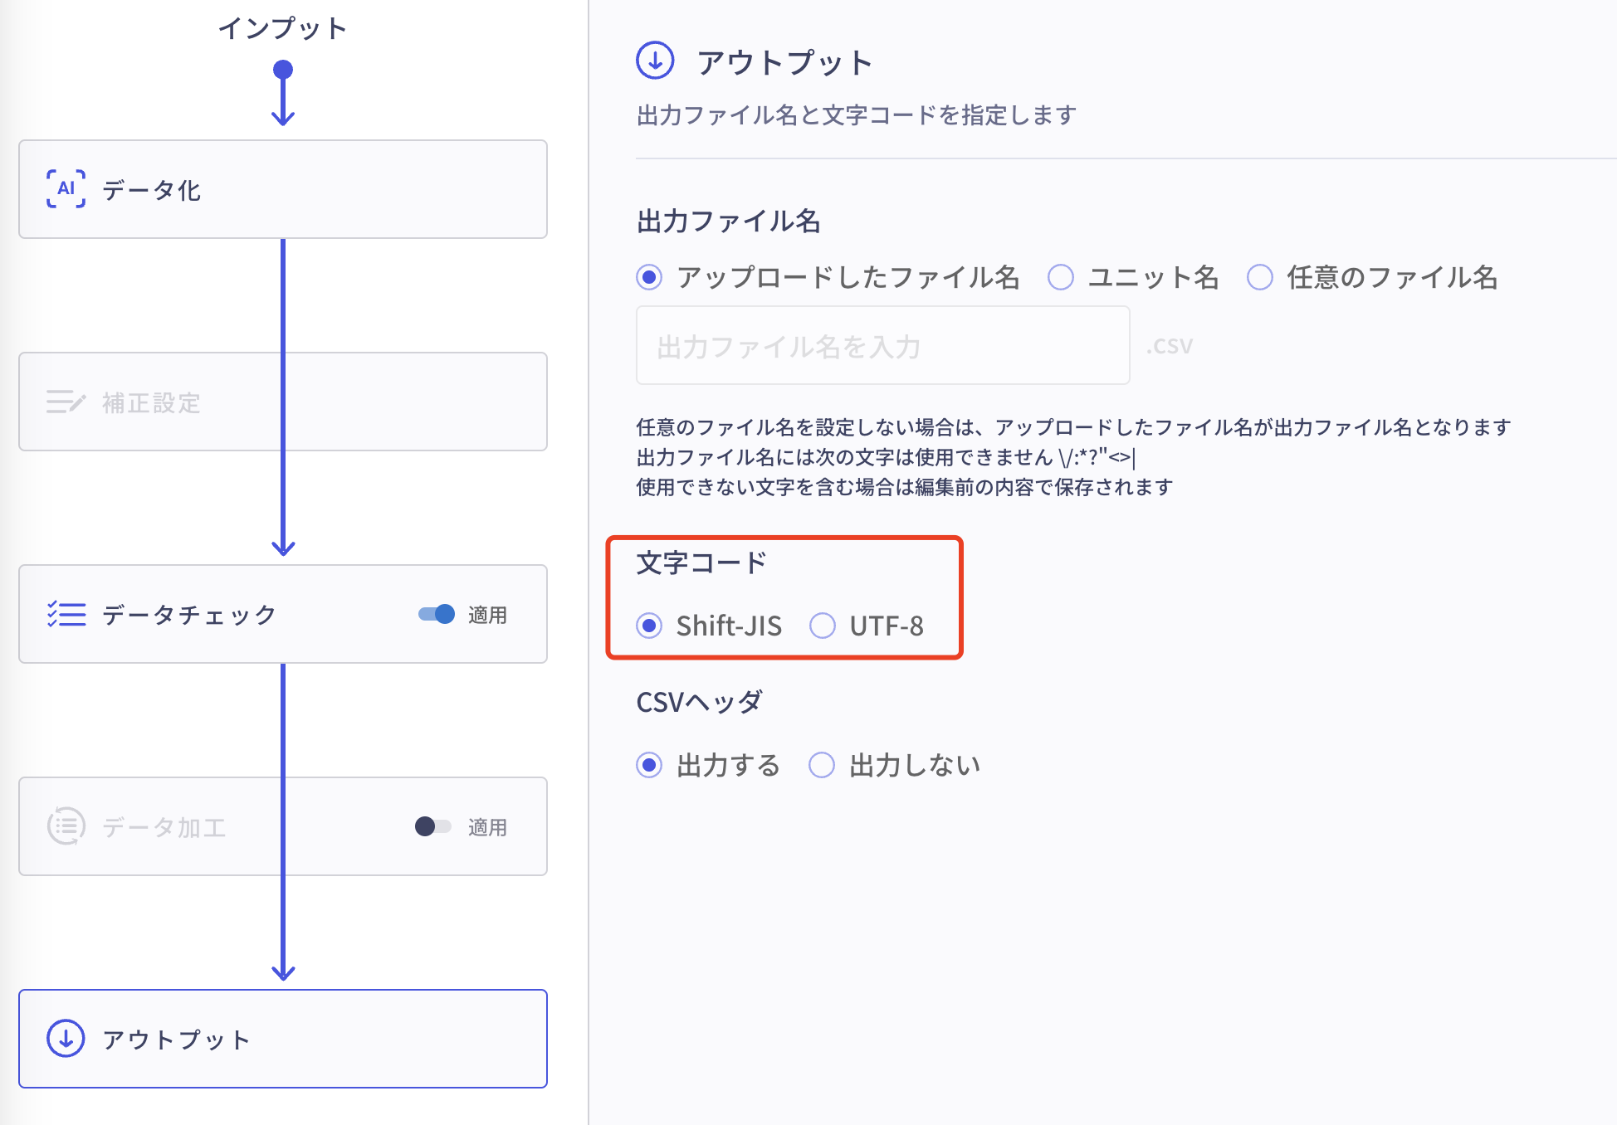Open the データ化 step card
The width and height of the screenshot is (1617, 1125).
pyautogui.click(x=332, y=189)
